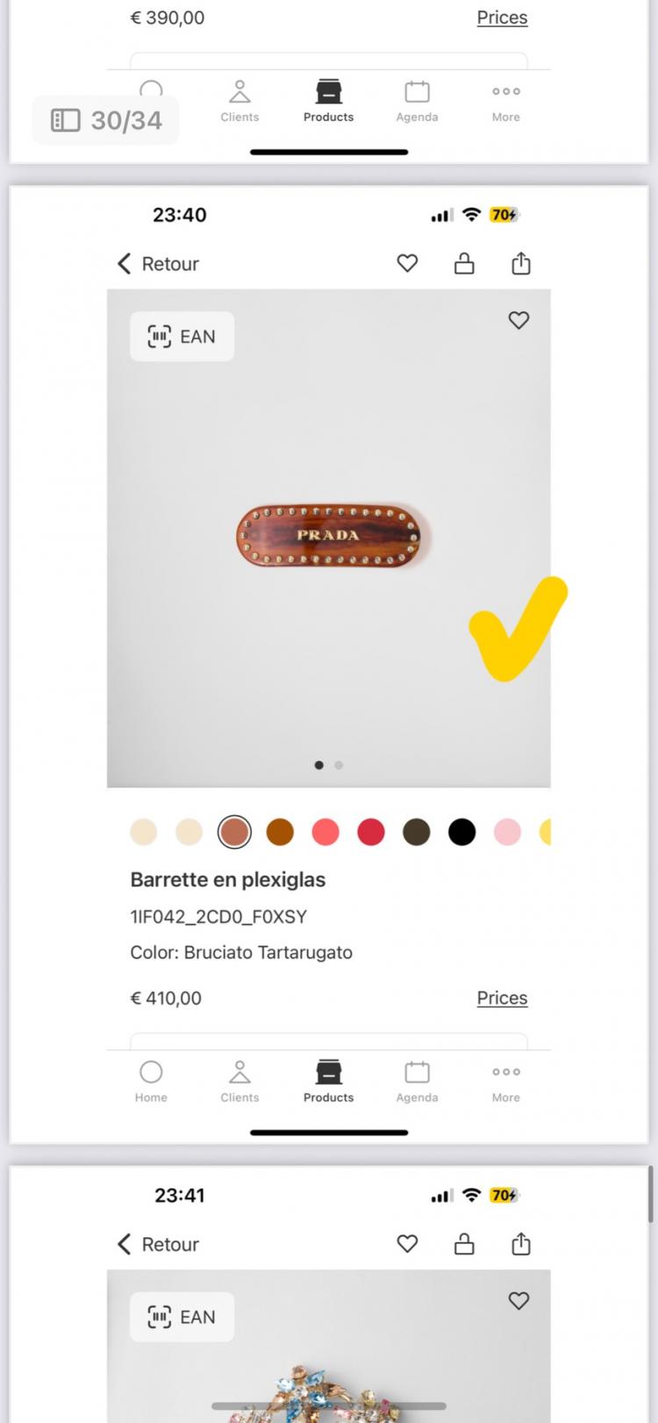The height and width of the screenshot is (1423, 658).
Task: Switch to Home tab below barrette details
Action: 151,1080
